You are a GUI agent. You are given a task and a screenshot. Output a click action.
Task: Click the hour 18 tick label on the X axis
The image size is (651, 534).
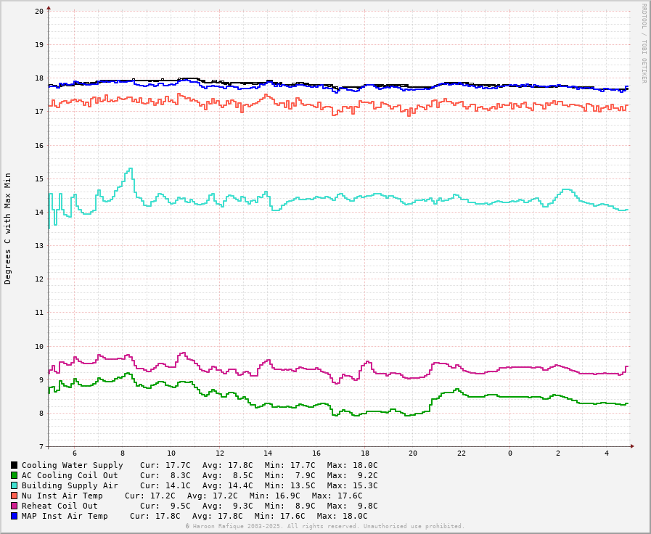[364, 453]
